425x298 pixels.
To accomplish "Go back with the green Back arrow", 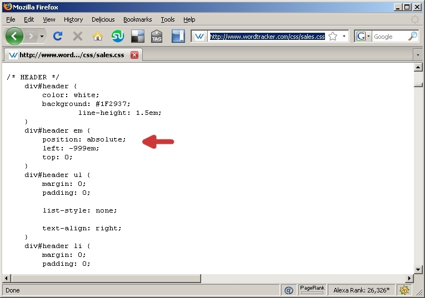I will pyautogui.click(x=14, y=36).
